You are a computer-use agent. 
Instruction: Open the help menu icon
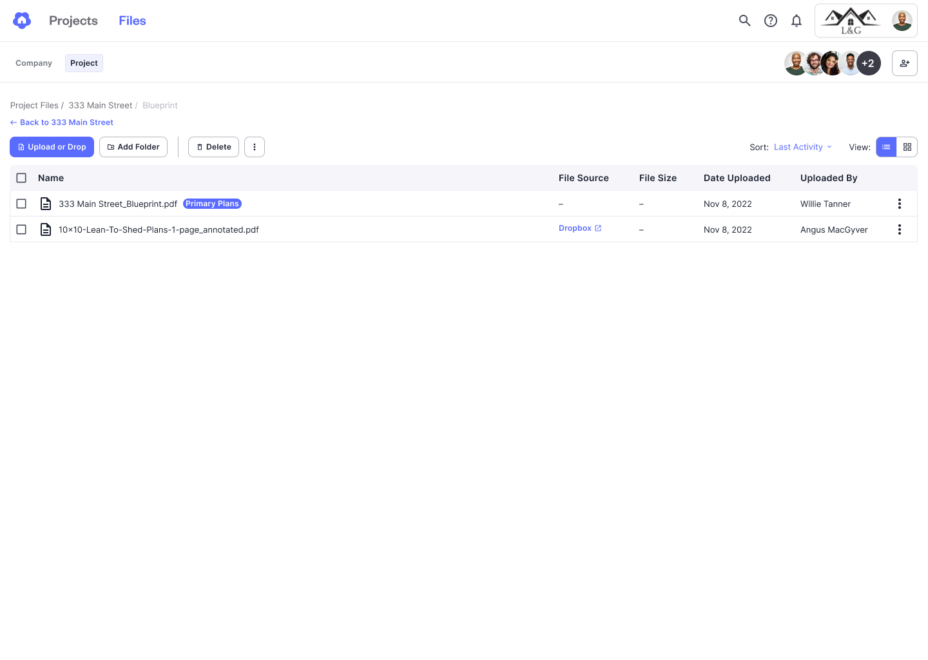(x=770, y=21)
